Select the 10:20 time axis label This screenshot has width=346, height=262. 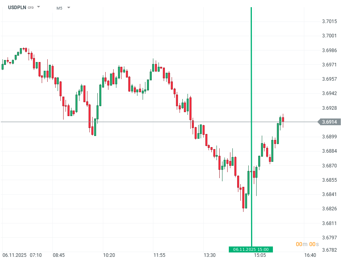point(108,255)
